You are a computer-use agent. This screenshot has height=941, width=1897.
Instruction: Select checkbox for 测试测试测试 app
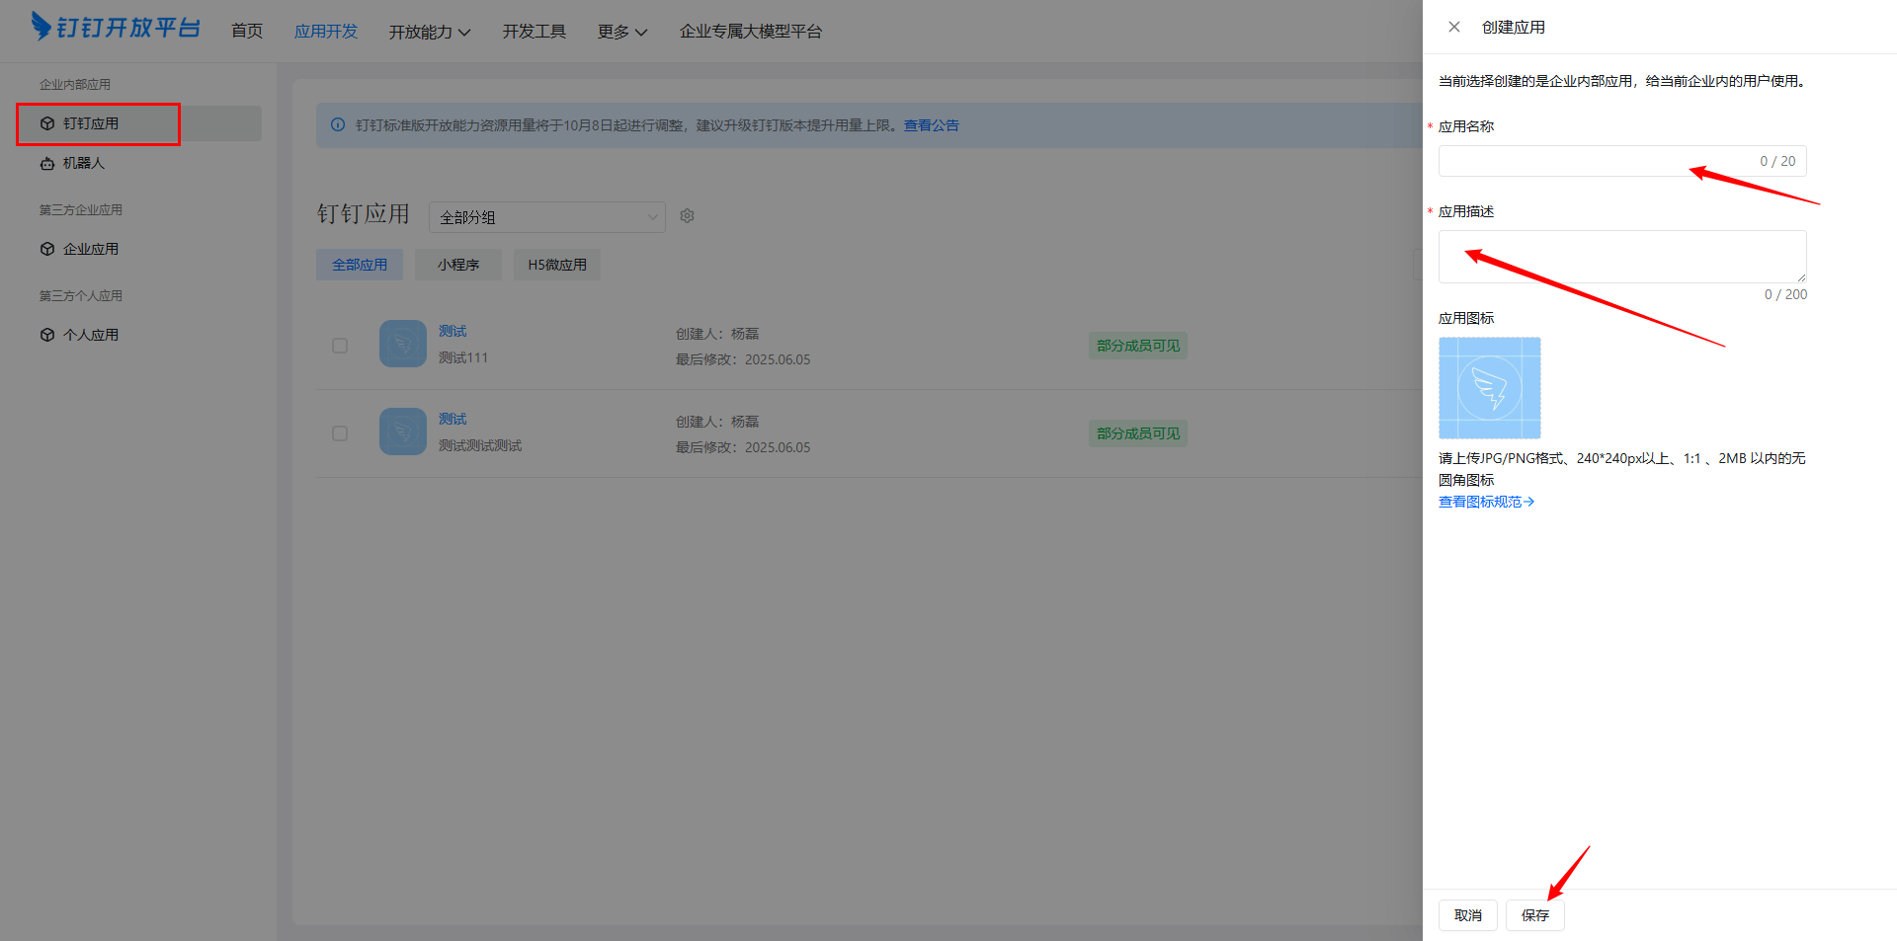(x=340, y=433)
